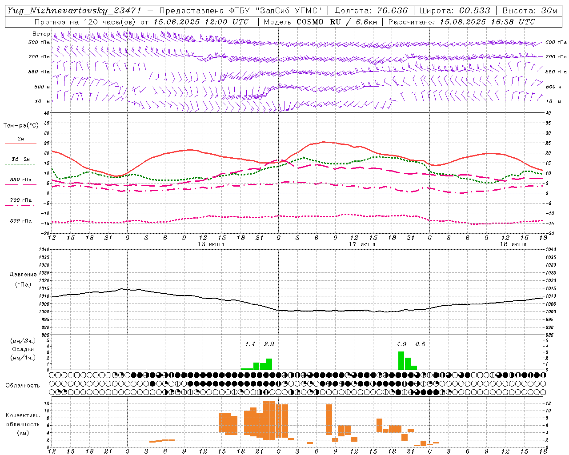Click the Давление pressure panel label
This screenshot has height=455, width=569.
tap(23, 275)
